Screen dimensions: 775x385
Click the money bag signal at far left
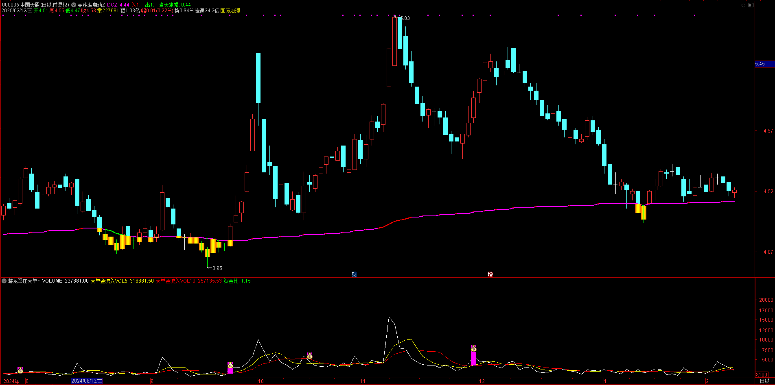click(20, 370)
